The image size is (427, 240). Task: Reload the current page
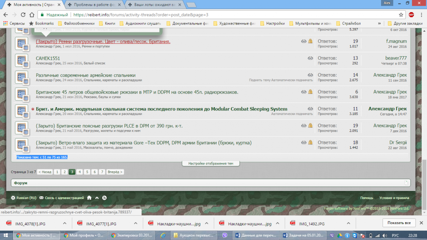23,15
